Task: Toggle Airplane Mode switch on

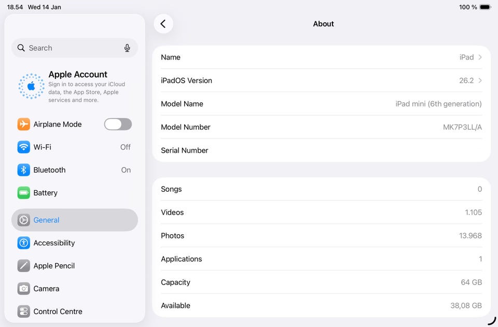Action: (118, 124)
